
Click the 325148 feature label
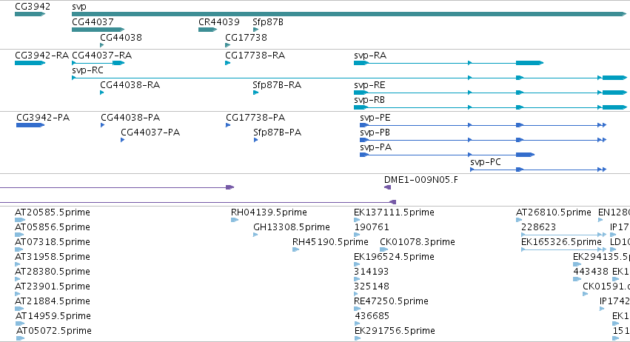click(372, 286)
